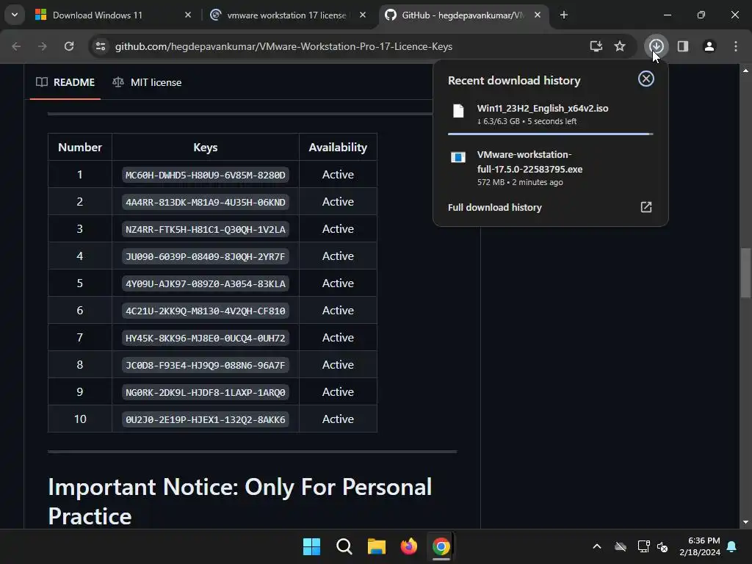
Task: Launch Firefox from taskbar
Action: 408,546
